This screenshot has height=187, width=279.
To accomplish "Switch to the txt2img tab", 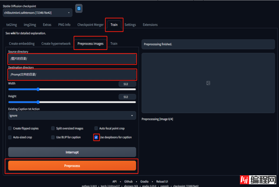I will coord(11,25).
